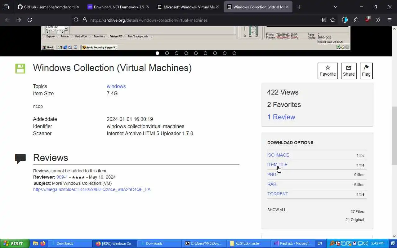Select the seventh carousel dot indicator
This screenshot has width=397, height=248.
(215, 53)
